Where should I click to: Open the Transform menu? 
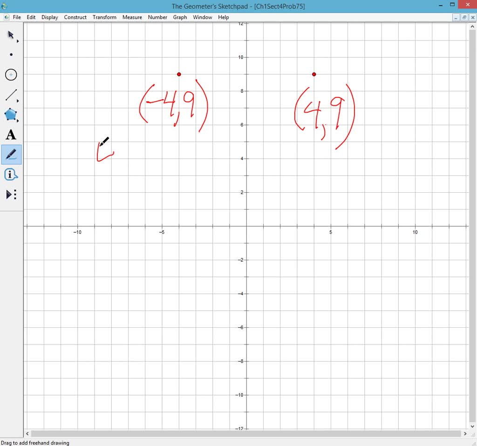coord(104,17)
